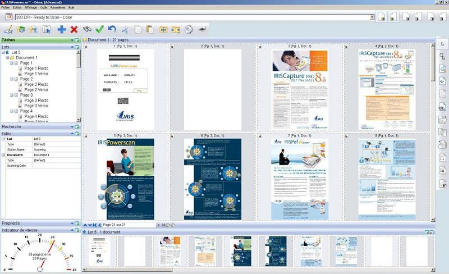Image resolution: width=449 pixels, height=274 pixels.
Task: Collapse the Document 1 tree node
Action: [x=7, y=57]
